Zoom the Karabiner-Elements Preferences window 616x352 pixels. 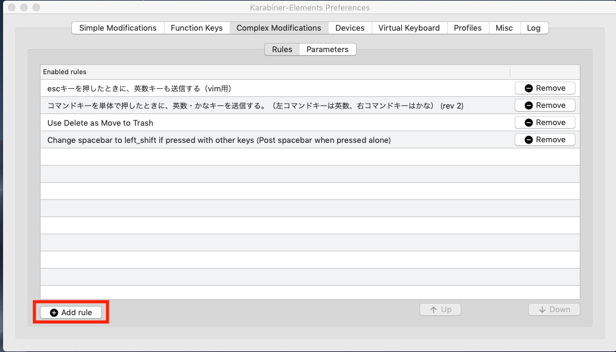coord(36,7)
